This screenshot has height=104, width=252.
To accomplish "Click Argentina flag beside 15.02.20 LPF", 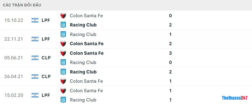I will click(35, 95).
